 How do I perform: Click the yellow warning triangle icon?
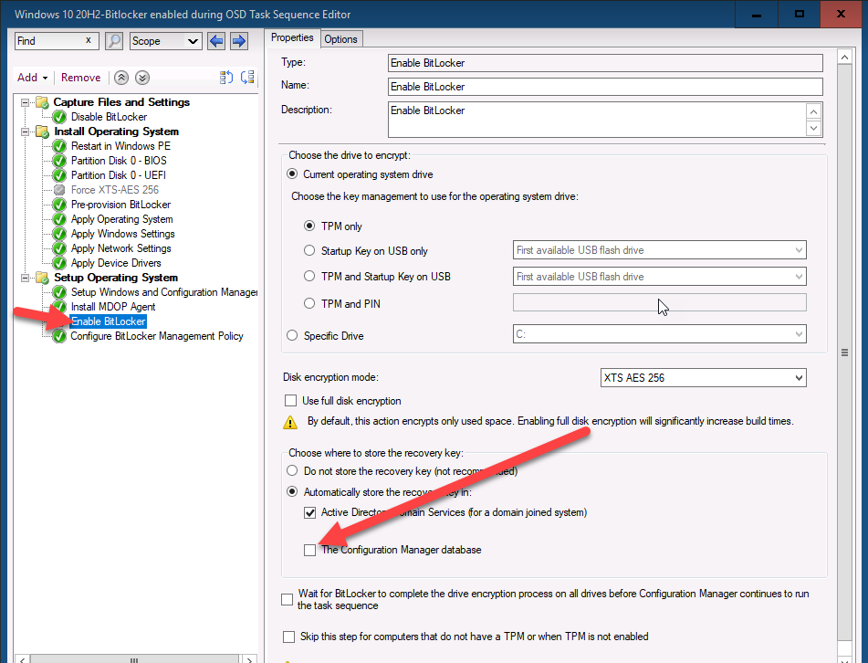click(290, 423)
